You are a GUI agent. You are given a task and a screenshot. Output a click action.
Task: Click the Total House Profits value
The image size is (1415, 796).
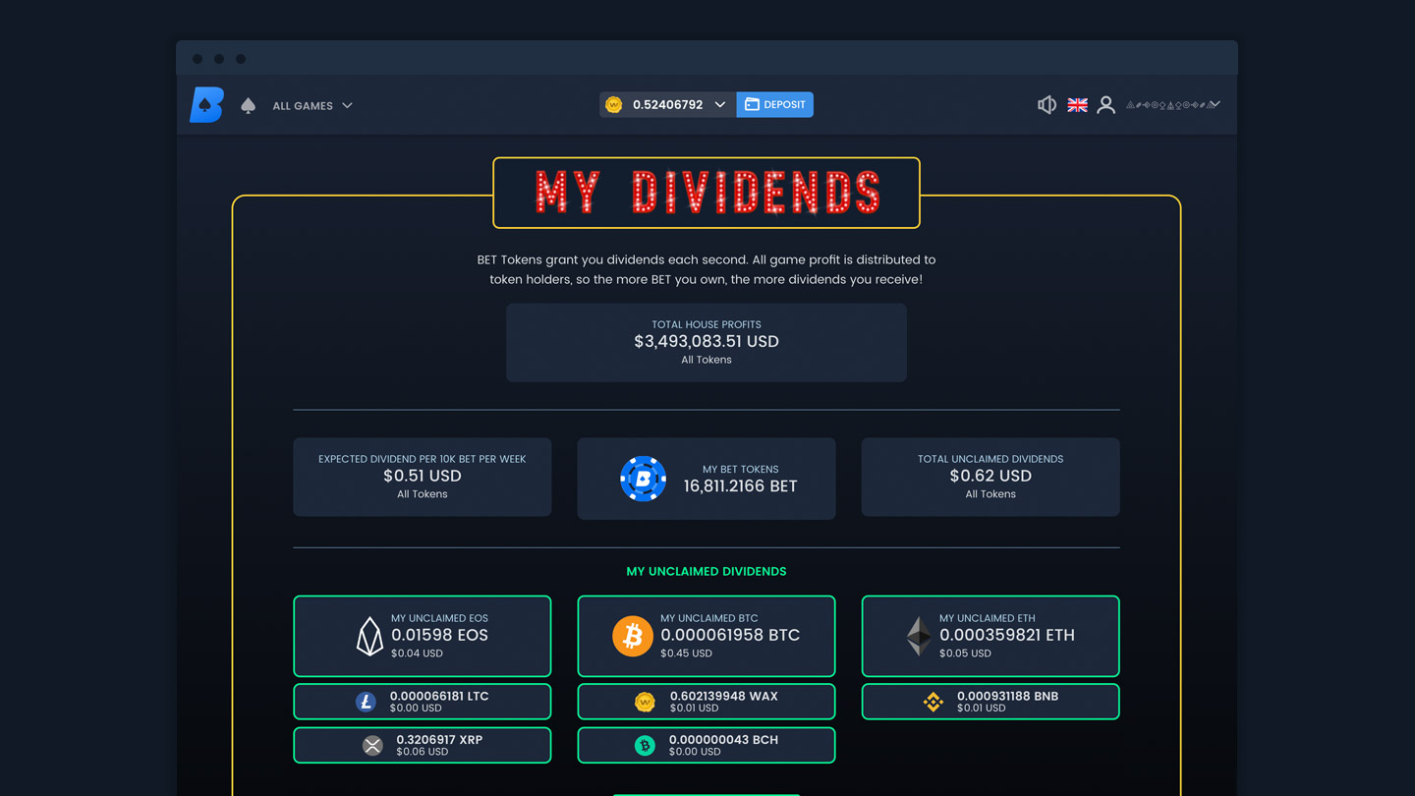[707, 341]
